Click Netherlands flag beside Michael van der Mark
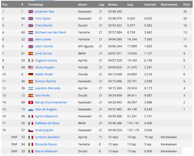194x156 pixels. (x=31, y=33)
